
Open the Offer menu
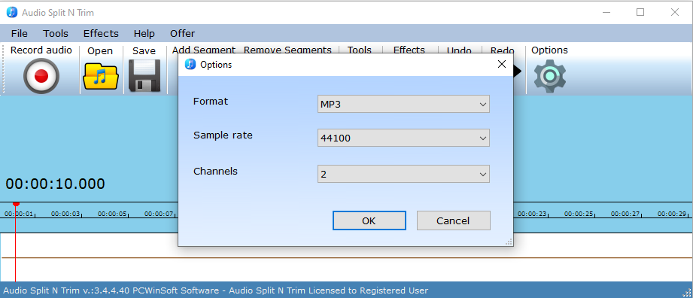[x=182, y=34]
